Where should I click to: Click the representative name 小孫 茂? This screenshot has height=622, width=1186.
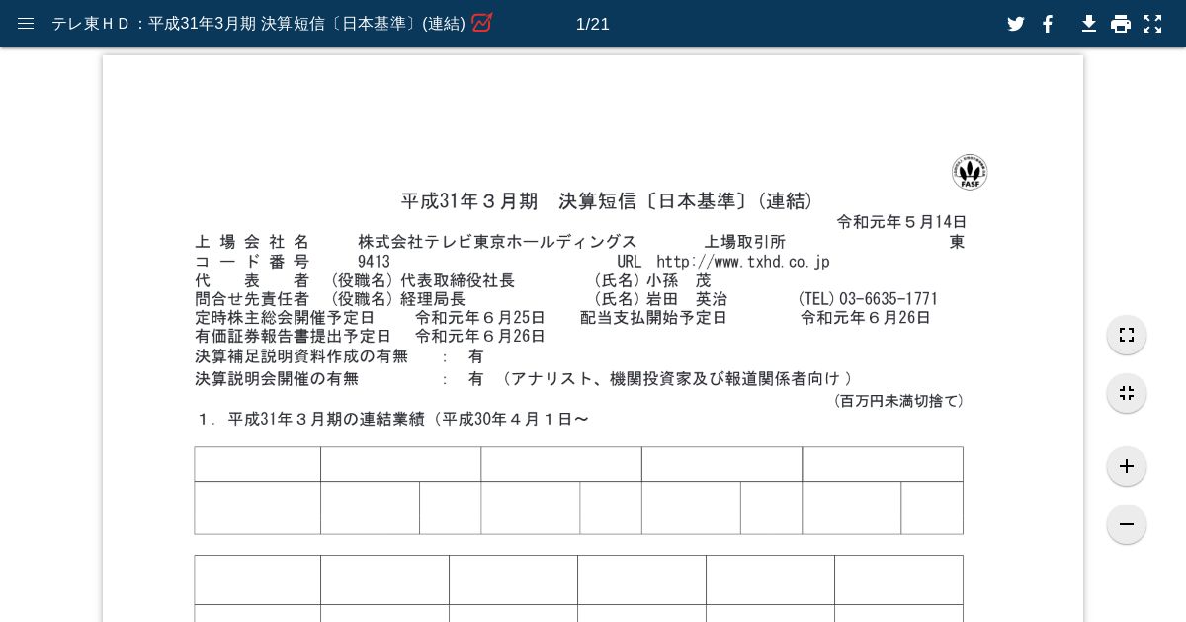coord(678,280)
